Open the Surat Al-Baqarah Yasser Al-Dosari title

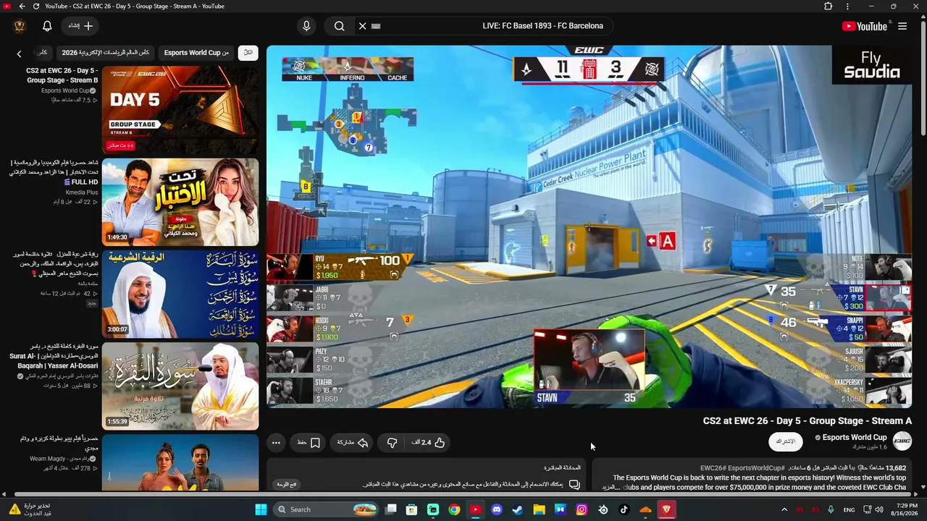click(x=55, y=356)
